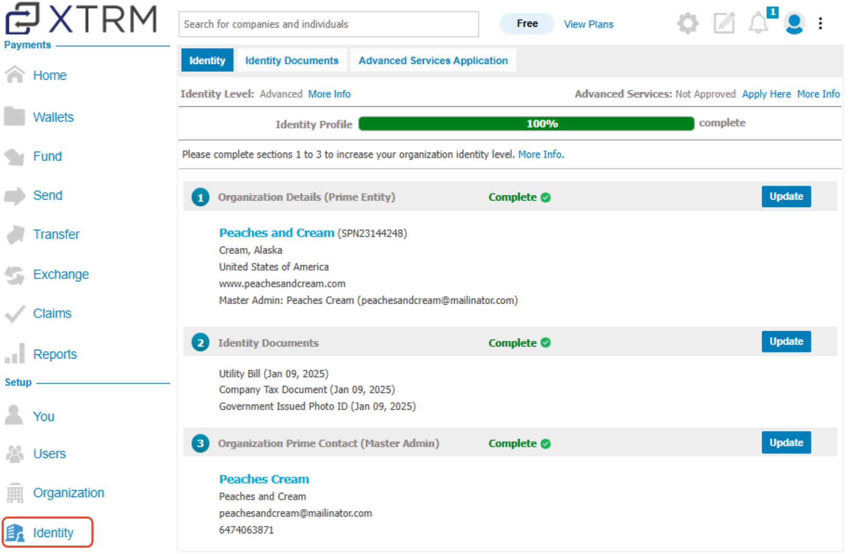Go to Home in sidebar
Screen dimensions: 854x554
pyautogui.click(x=50, y=76)
